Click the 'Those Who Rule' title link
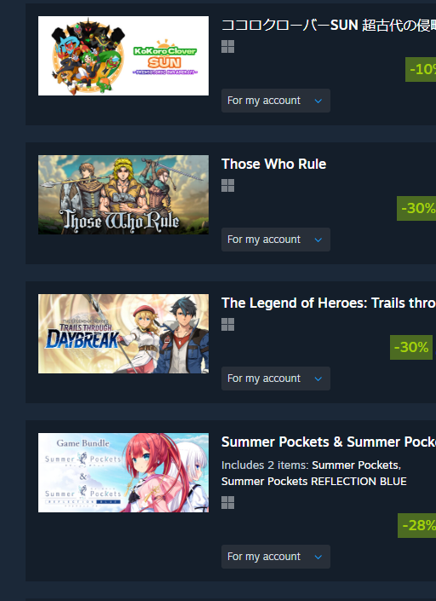The height and width of the screenshot is (601, 436). (x=273, y=164)
